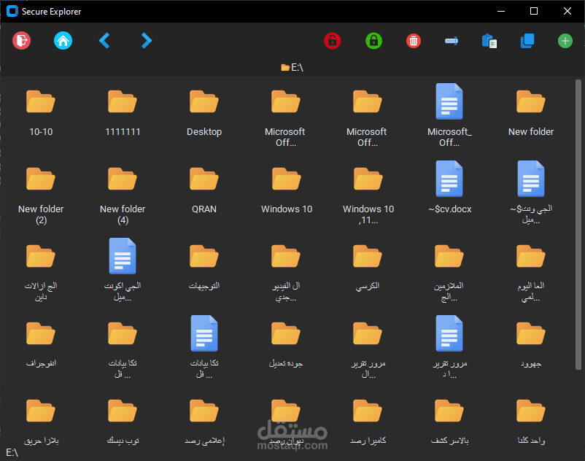
Task: Select the بلازا حريق folder
Action: pyautogui.click(x=41, y=422)
